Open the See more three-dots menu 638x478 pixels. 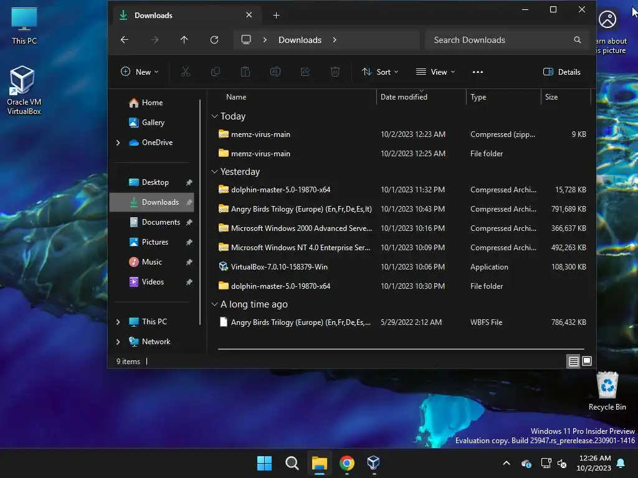tap(478, 72)
